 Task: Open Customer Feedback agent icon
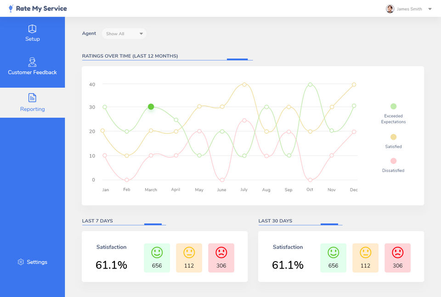tap(32, 62)
